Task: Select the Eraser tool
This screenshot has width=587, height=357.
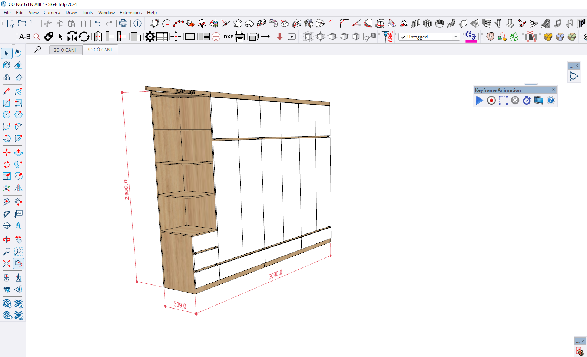Action: (18, 65)
